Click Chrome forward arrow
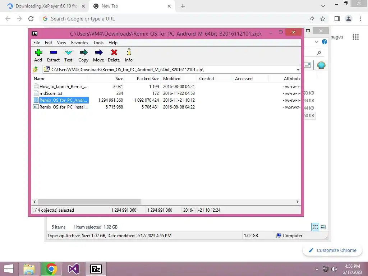The image size is (368, 276). [19, 19]
